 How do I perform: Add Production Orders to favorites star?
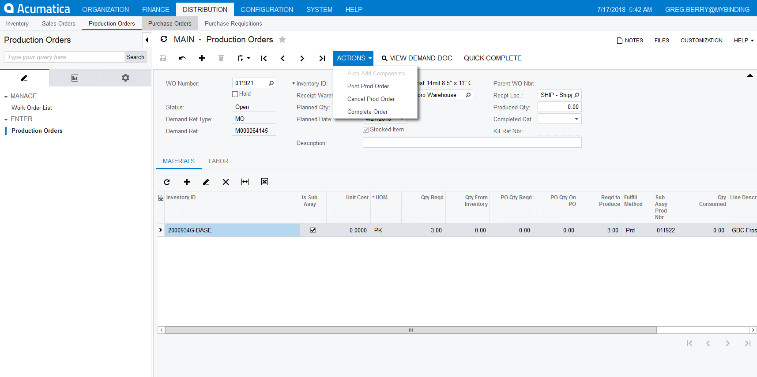[x=282, y=40]
